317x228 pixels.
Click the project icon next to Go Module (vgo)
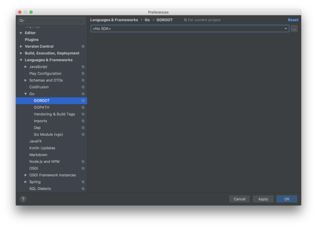[83, 134]
